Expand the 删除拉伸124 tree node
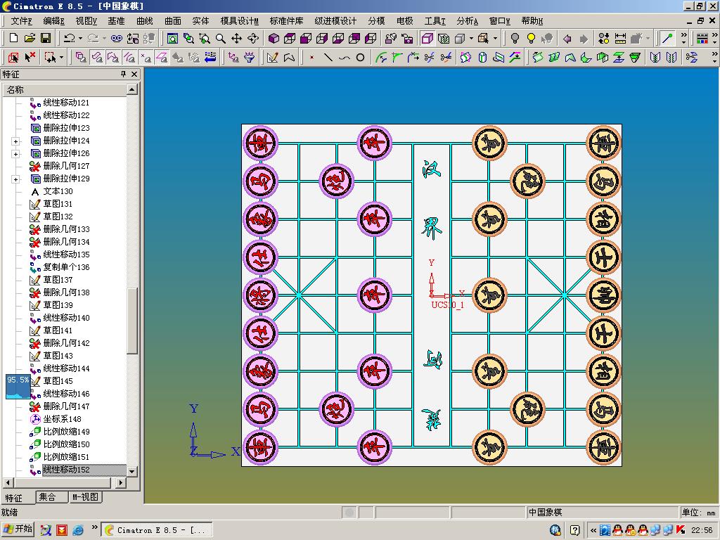Viewport: 720px width, 540px height. (15, 141)
